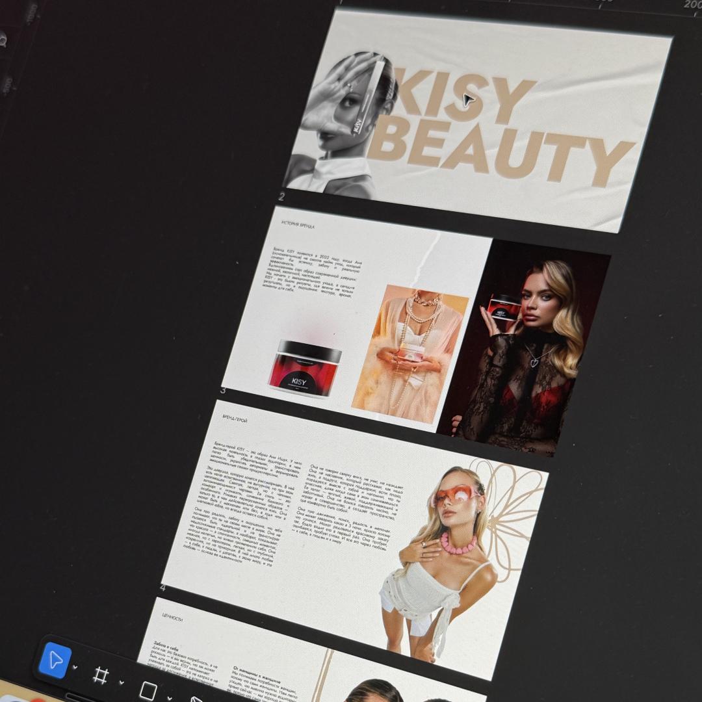Click the "От женщины к женщине" subheading
The height and width of the screenshot is (702, 702).
tap(257, 675)
